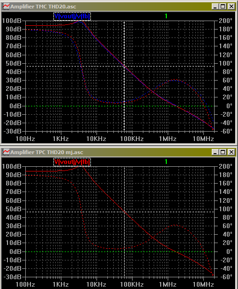
Task: Click the cursor crosshair intersection in TMC plot
Action: (x=124, y=66)
